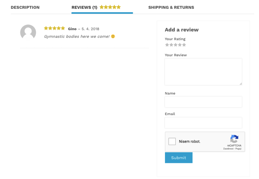Open the reCAPTCHA Pogoji link

pos(239,149)
